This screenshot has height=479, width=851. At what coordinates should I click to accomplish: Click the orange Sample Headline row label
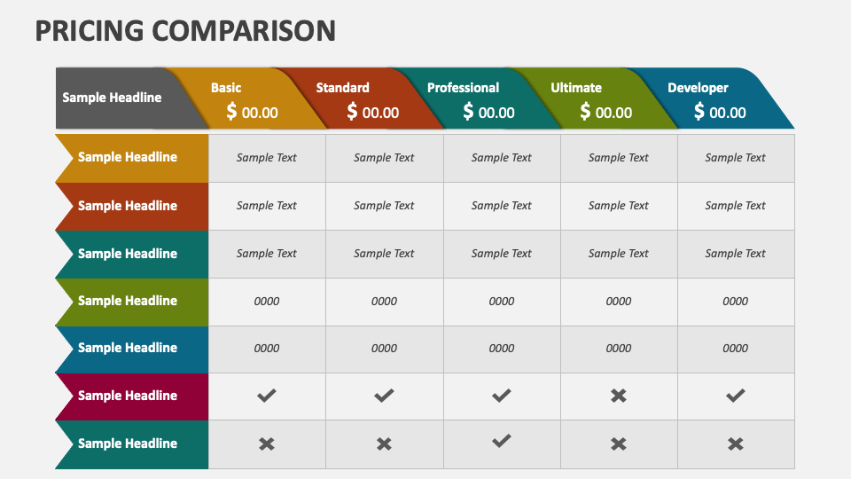coord(132,158)
